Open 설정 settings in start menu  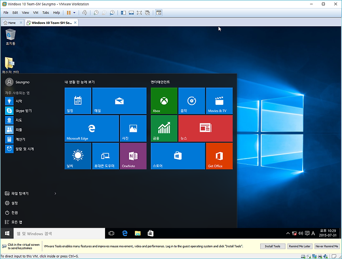click(11, 203)
